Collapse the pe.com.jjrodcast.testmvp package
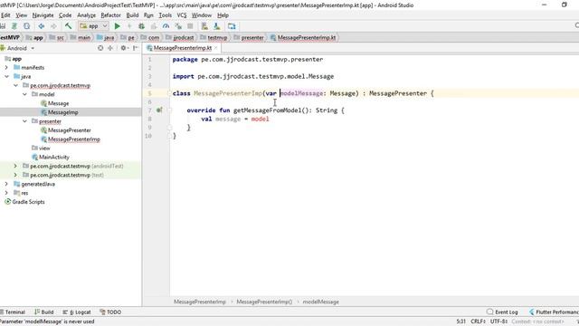This screenshot has height=326, width=579. coord(15,85)
